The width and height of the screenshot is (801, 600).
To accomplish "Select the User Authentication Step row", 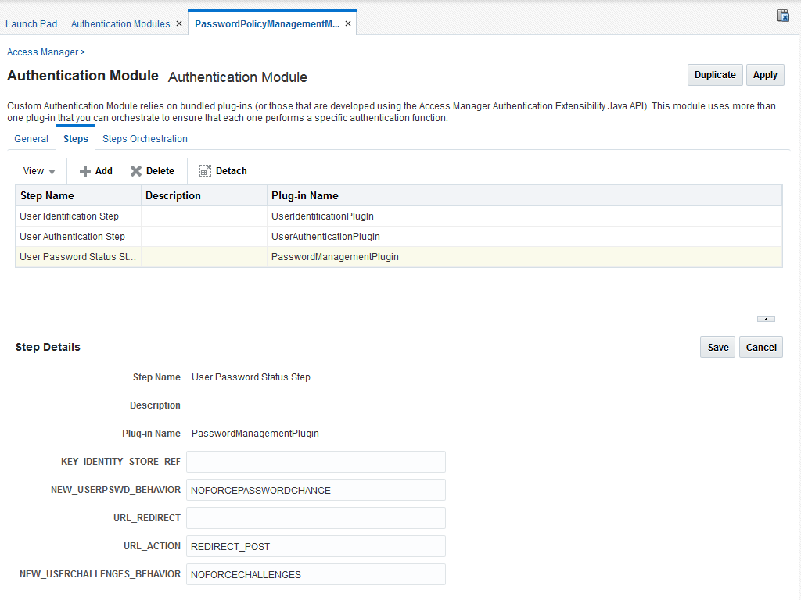I will (x=398, y=237).
